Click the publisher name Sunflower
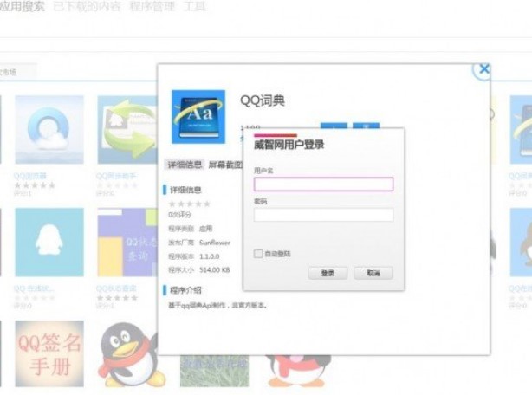 [x=214, y=243]
